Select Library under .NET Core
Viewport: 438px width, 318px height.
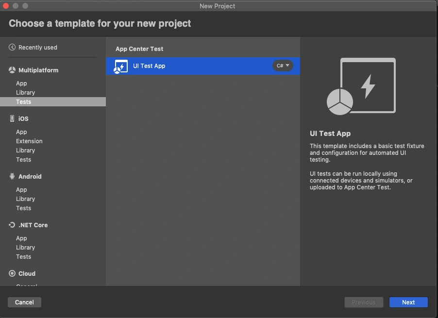tap(25, 248)
